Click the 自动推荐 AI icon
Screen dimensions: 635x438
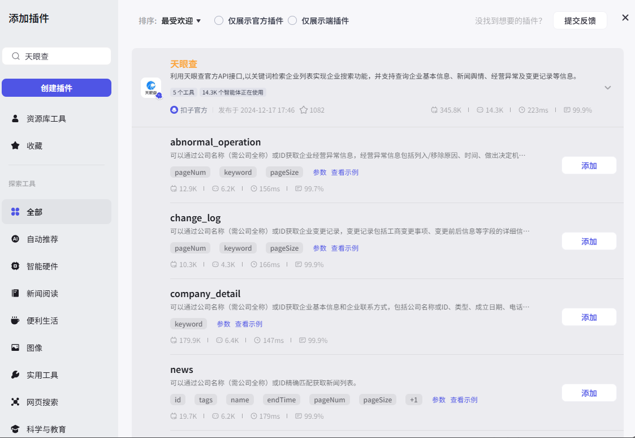click(15, 239)
